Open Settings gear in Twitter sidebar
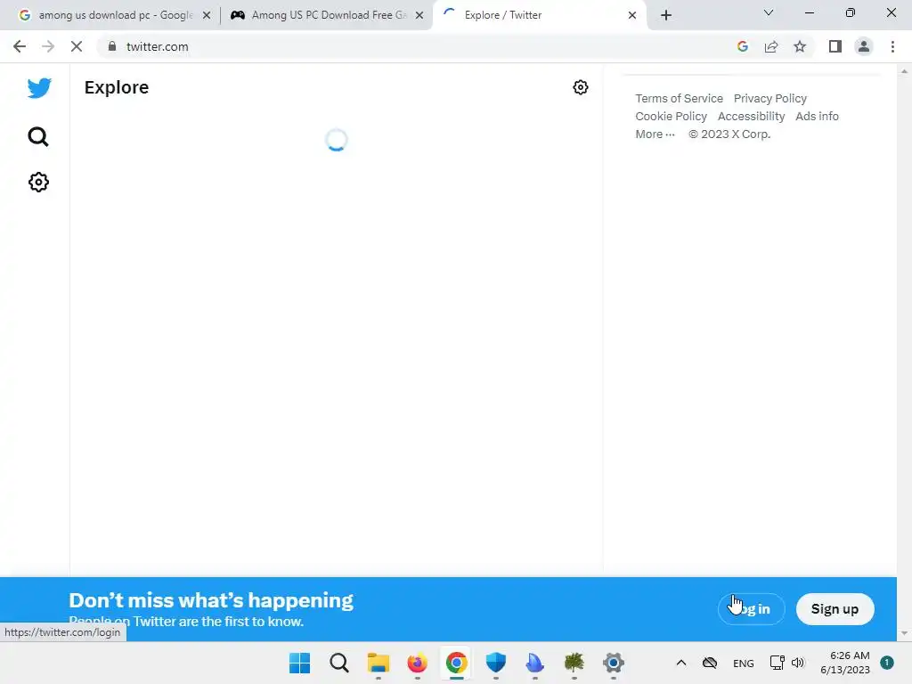This screenshot has height=684, width=912. point(38,182)
